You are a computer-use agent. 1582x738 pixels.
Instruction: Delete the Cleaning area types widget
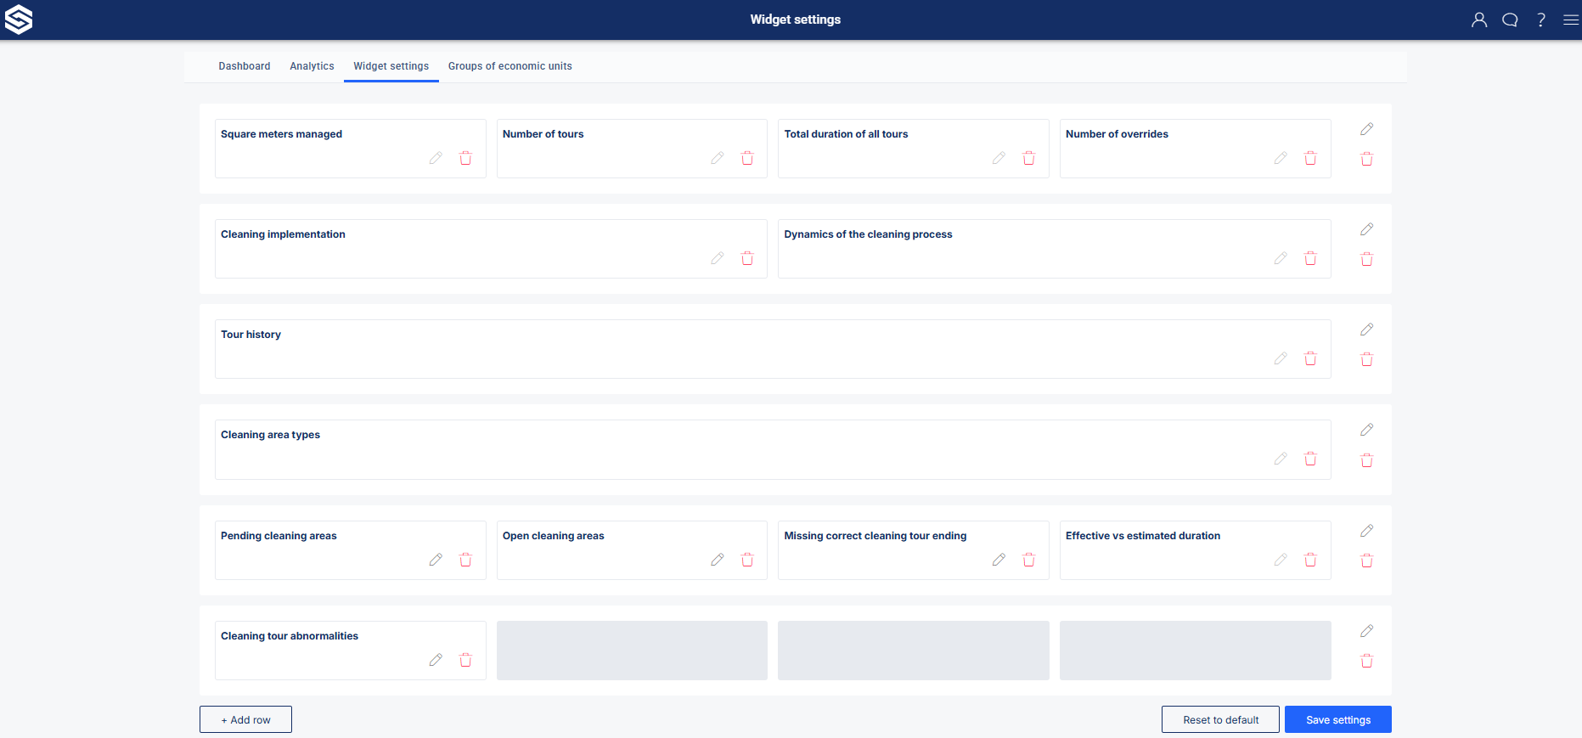point(1311,459)
